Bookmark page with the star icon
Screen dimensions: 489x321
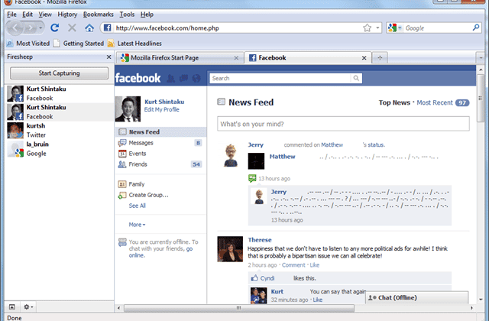point(367,28)
